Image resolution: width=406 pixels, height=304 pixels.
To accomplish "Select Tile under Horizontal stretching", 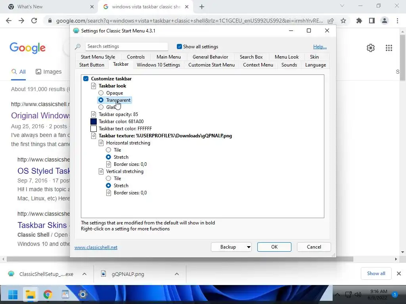I will click(x=109, y=150).
